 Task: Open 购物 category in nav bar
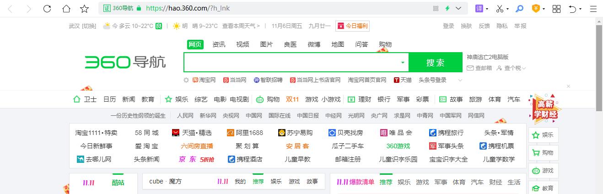click(x=268, y=99)
